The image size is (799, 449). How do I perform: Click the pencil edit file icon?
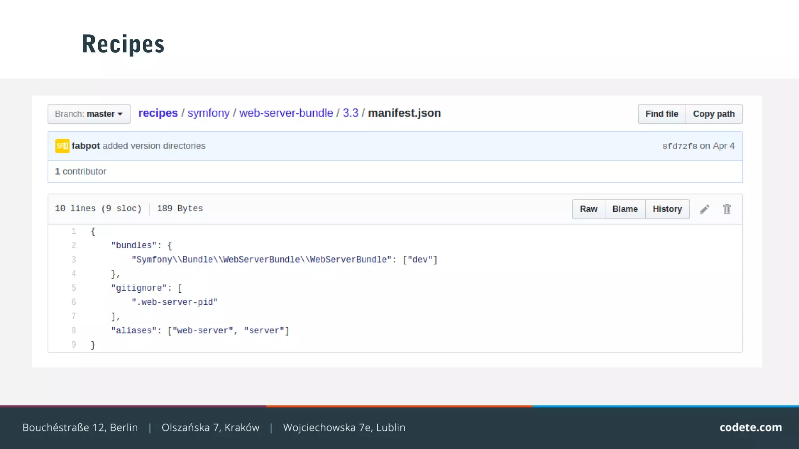click(704, 209)
